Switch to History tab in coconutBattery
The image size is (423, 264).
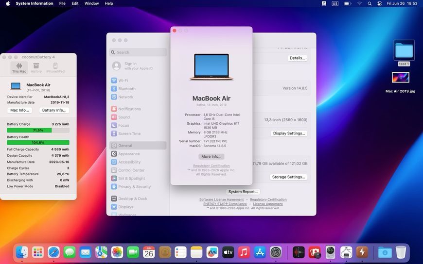(x=36, y=67)
